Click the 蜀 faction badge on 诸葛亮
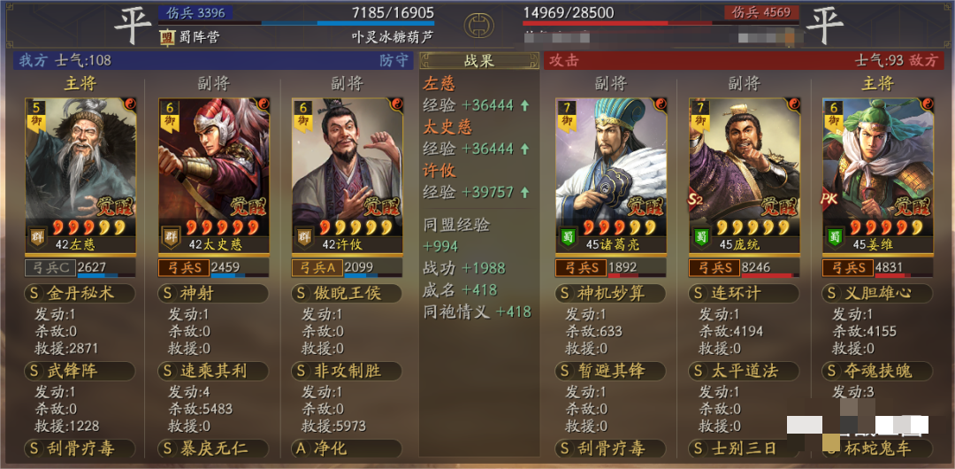Image resolution: width=955 pixels, height=469 pixels. (x=566, y=236)
